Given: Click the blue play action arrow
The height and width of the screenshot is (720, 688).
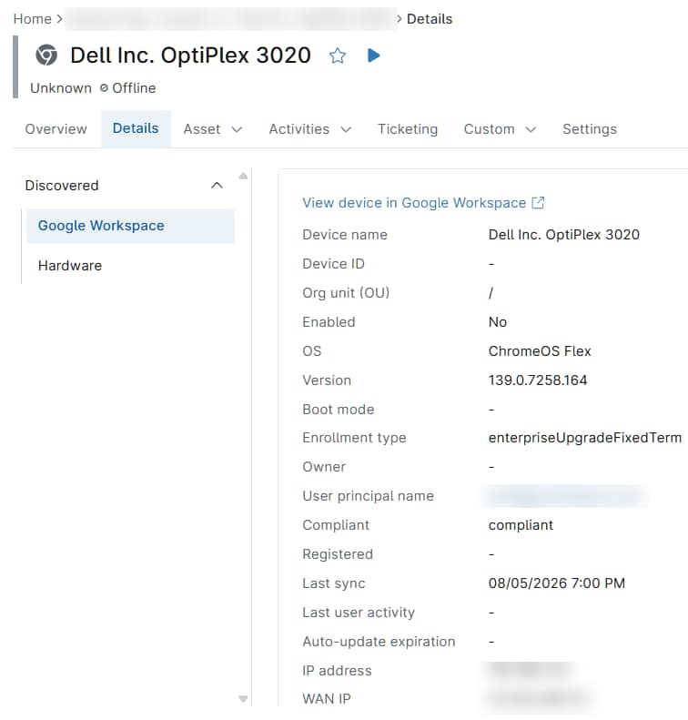Looking at the screenshot, I should [x=374, y=56].
